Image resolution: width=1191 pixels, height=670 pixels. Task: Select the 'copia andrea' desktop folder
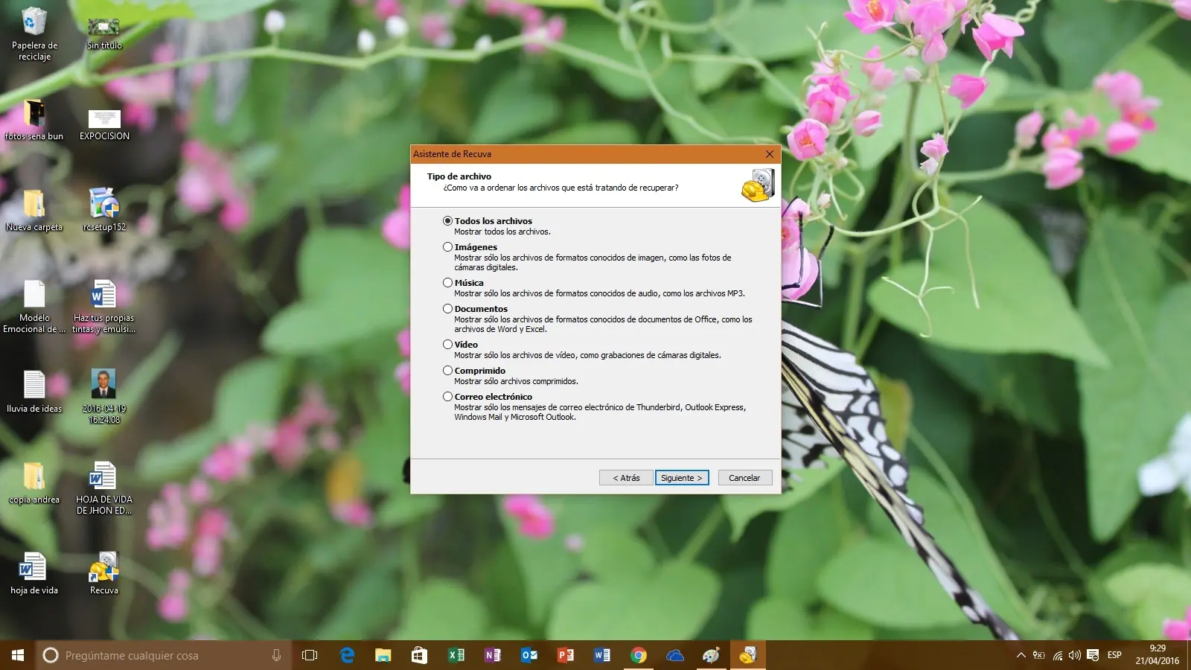34,482
